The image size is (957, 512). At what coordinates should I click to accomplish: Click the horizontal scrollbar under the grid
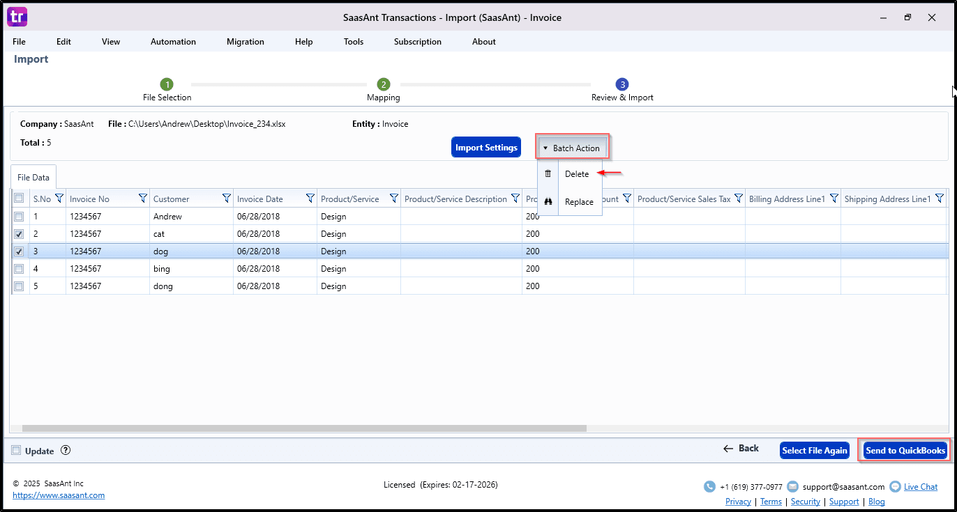click(304, 428)
